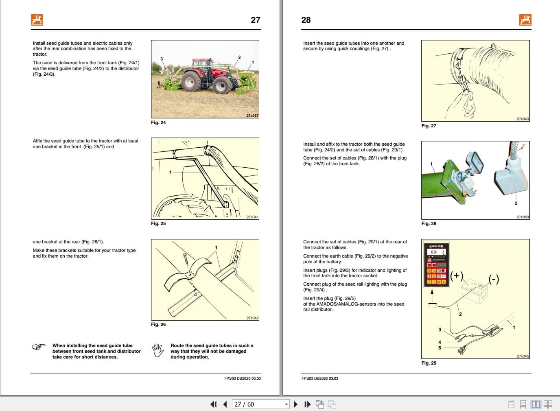Click the pointing hand note icon

(x=39, y=347)
